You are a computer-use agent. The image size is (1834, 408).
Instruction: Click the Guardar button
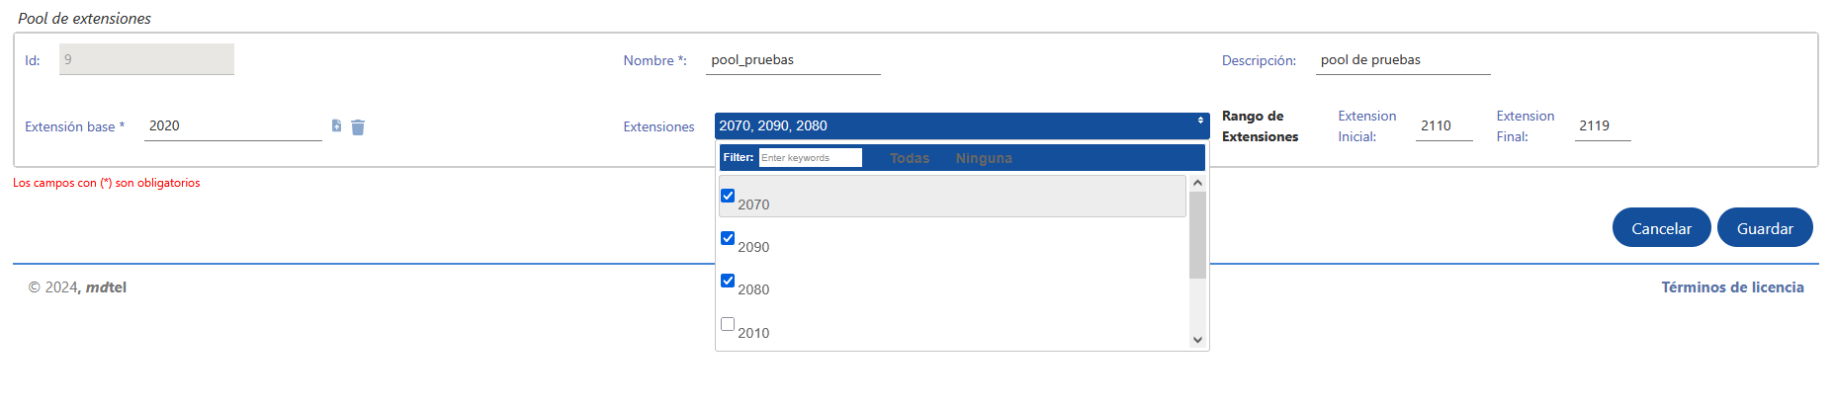(x=1765, y=227)
